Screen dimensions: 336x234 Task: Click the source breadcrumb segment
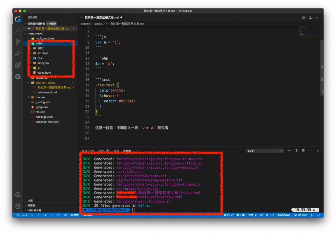86,24
